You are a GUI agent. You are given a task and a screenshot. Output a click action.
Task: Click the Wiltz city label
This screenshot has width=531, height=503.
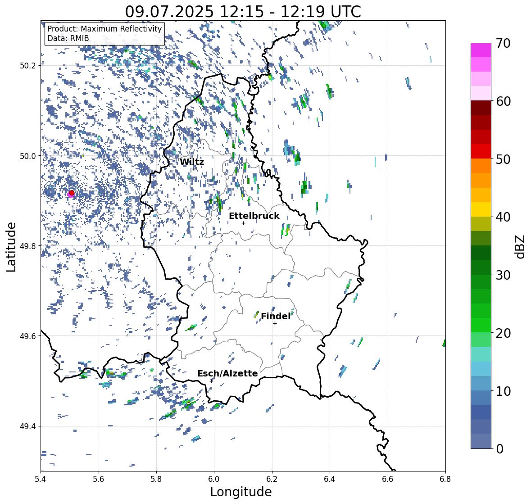click(192, 162)
